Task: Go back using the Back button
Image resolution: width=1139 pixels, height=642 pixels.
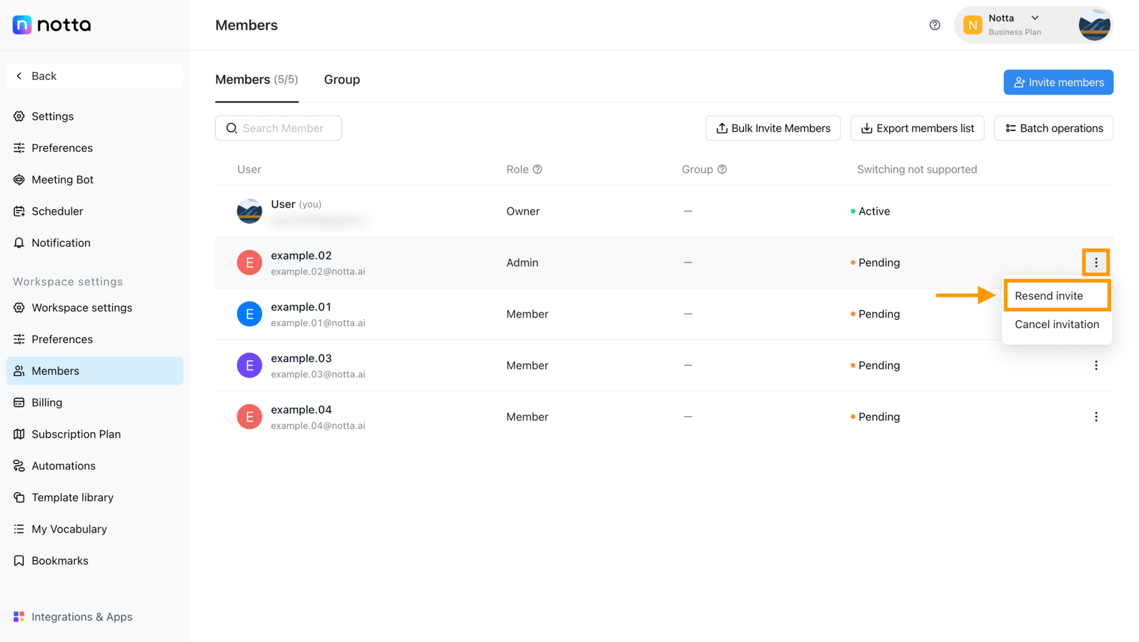Action: [x=95, y=76]
